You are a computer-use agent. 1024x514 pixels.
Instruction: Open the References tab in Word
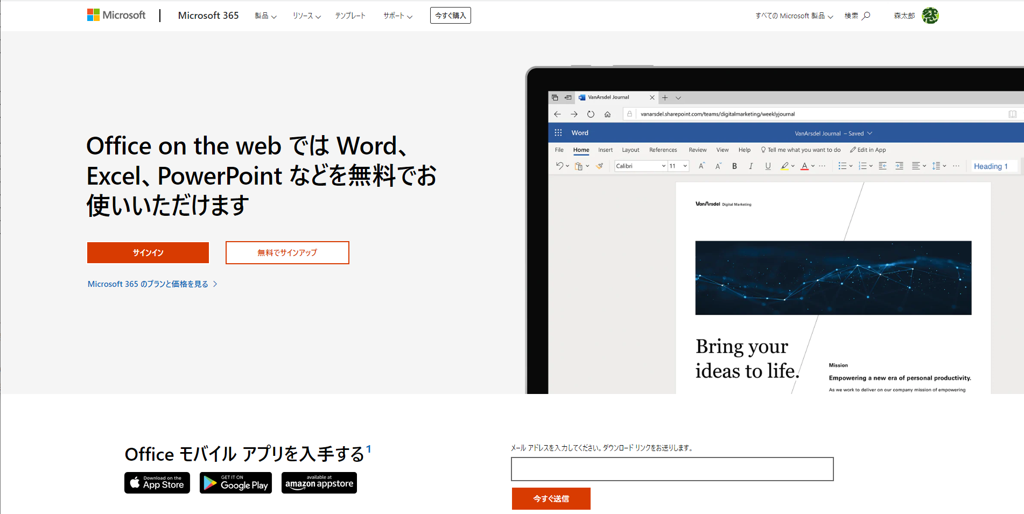click(x=663, y=150)
